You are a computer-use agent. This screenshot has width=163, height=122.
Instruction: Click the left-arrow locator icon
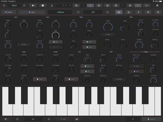click(x=130, y=6)
